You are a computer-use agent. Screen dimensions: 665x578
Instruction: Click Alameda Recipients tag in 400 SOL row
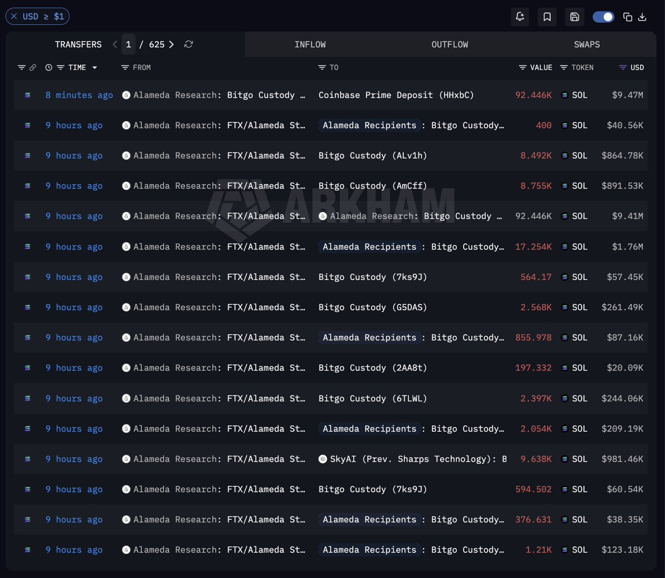coord(369,125)
